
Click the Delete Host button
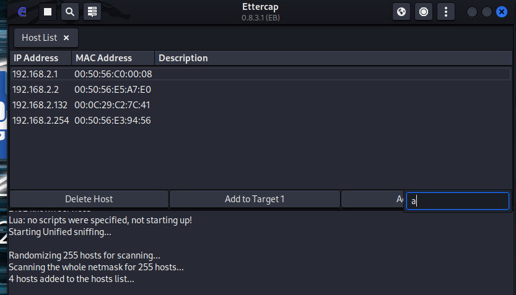tap(89, 199)
